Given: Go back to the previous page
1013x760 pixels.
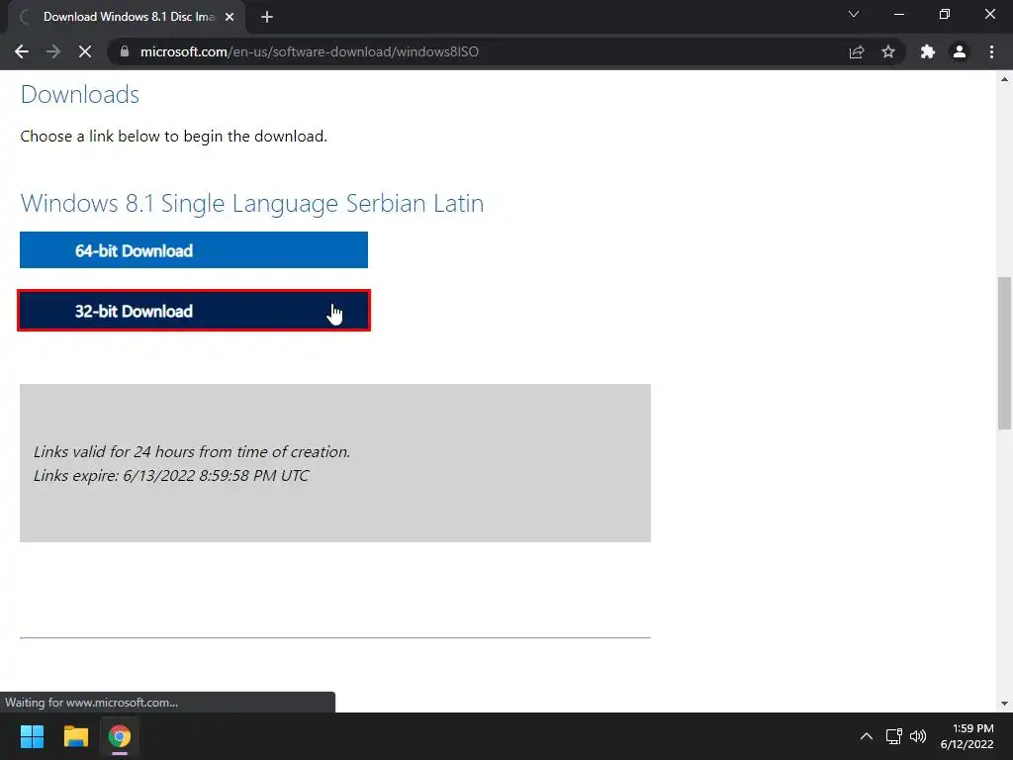Looking at the screenshot, I should coord(22,51).
